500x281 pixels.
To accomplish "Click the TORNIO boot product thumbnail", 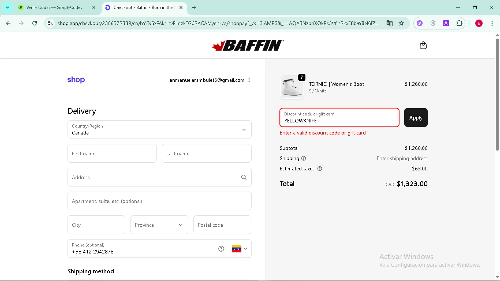I will (x=292, y=87).
